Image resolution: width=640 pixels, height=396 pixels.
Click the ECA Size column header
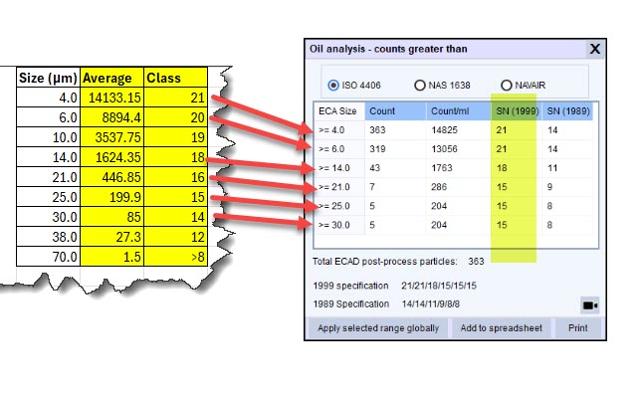coord(338,110)
